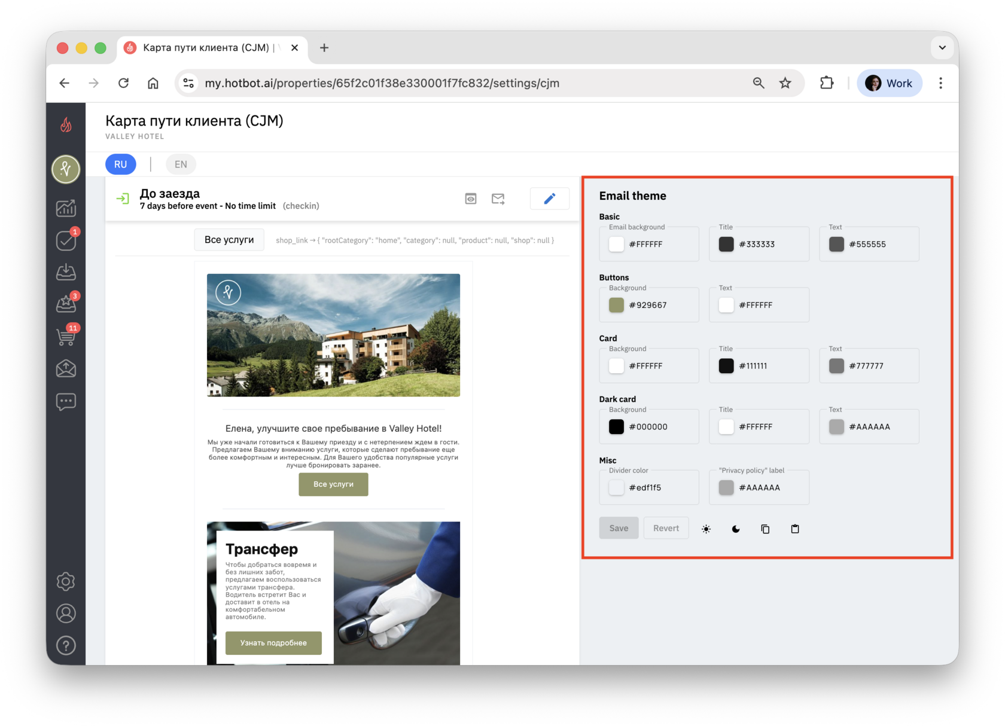Image resolution: width=1005 pixels, height=726 pixels.
Task: Open the shopping cart with badge 11
Action: pos(66,336)
